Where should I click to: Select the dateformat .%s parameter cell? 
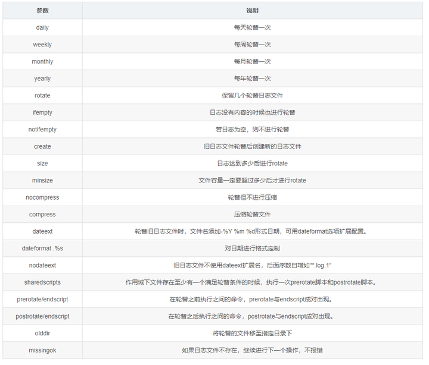(42, 248)
